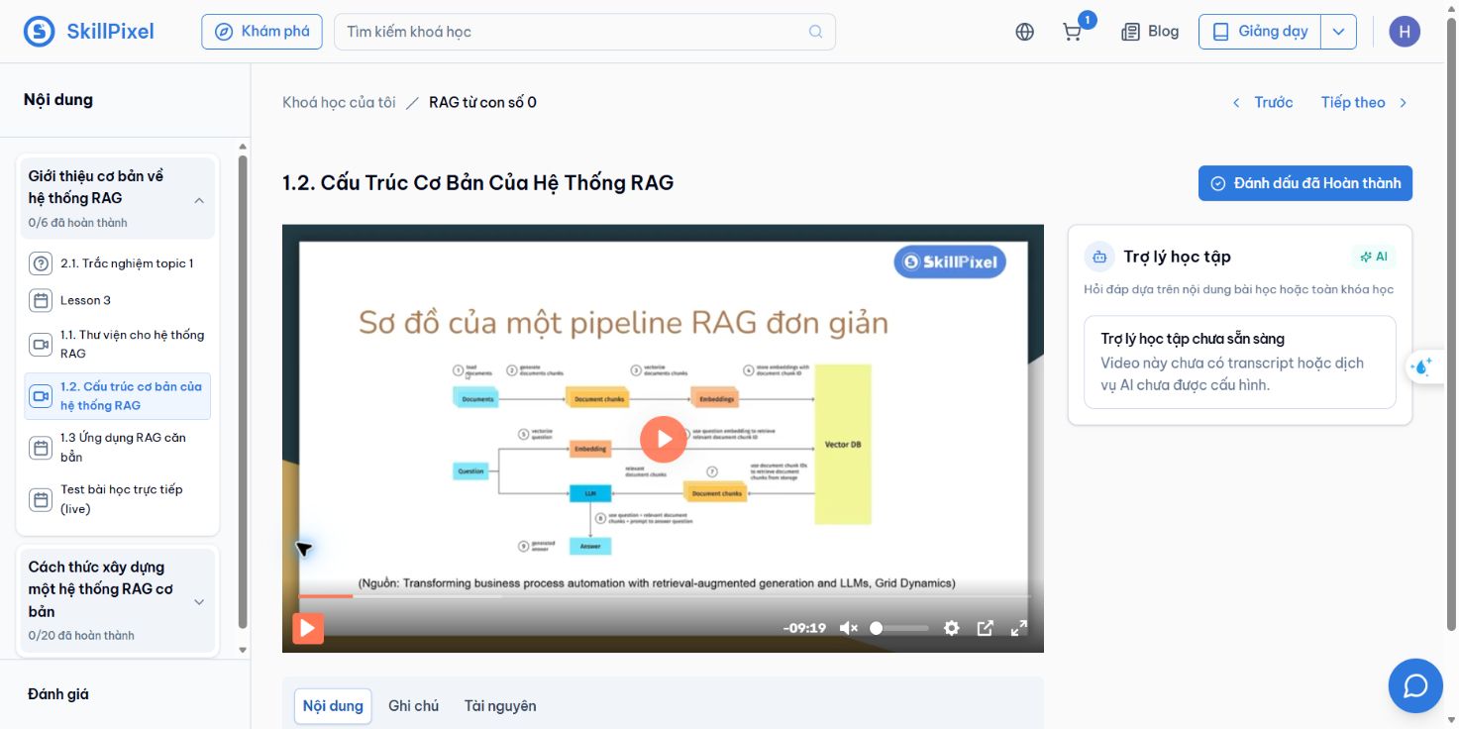Click the RAG từ con số 0 breadcrumb
Screen dimensions: 1459x729
pyautogui.click(x=482, y=102)
